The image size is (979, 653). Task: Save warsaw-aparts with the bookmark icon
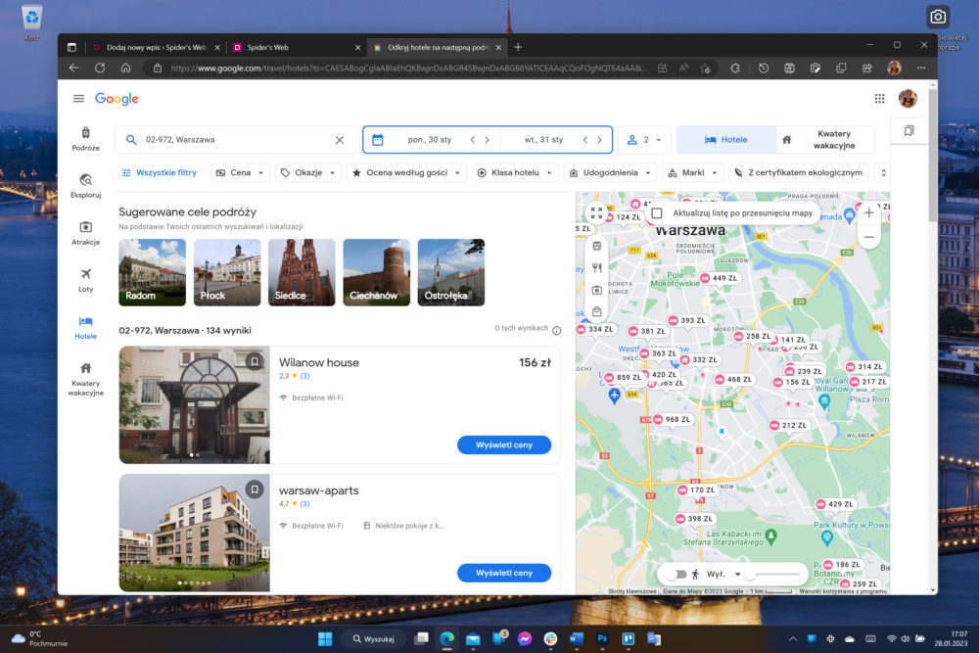pyautogui.click(x=255, y=489)
